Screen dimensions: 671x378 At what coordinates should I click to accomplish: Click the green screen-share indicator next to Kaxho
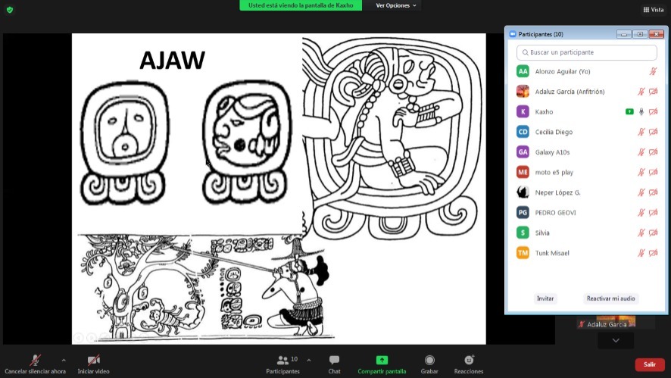click(629, 111)
